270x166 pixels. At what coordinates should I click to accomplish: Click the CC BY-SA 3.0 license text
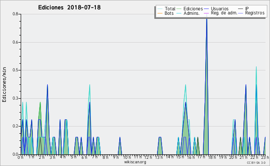[256, 163]
